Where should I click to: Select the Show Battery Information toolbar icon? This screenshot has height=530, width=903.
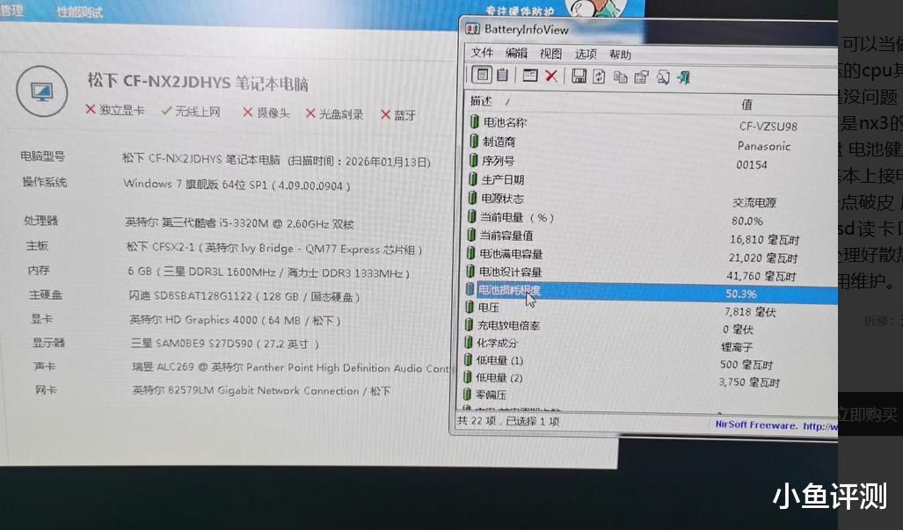pos(482,75)
